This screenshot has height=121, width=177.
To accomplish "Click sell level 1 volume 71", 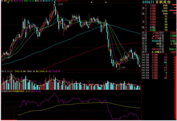I will [166, 16].
